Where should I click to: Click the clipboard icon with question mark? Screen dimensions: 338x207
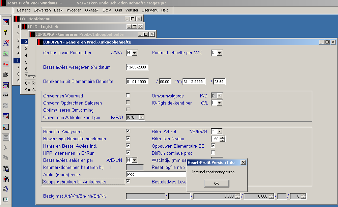coord(6,189)
